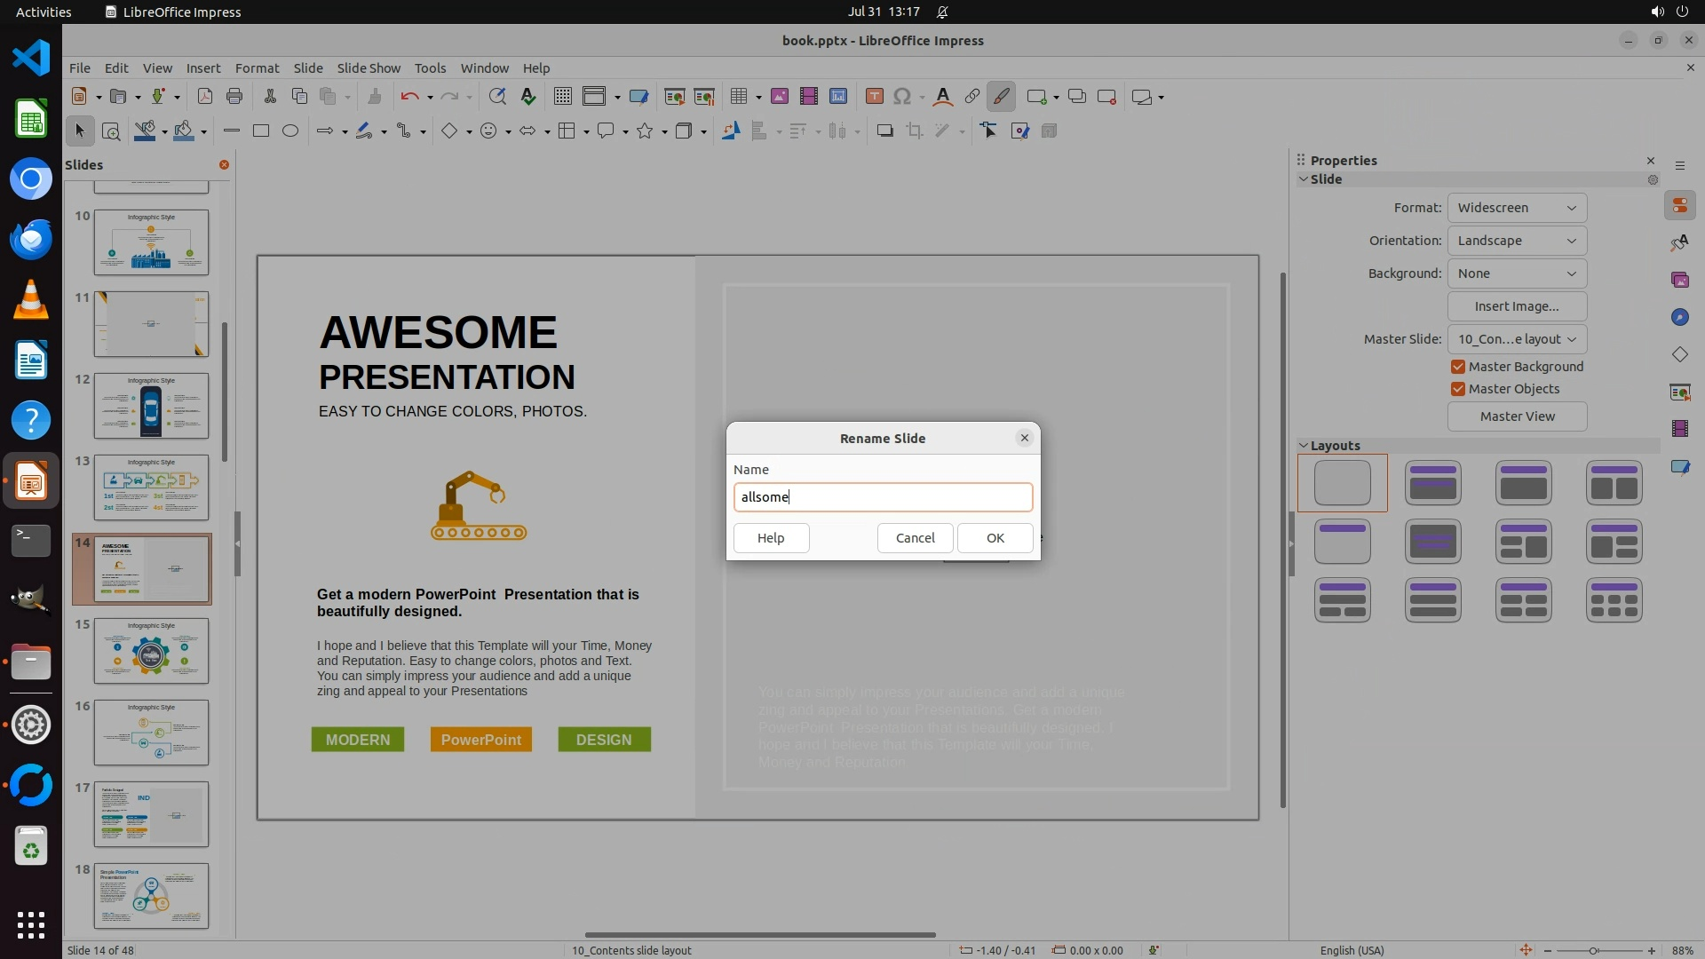Screen dimensions: 1705x959
Task: Select the blank slide layout
Action: 1342,483
